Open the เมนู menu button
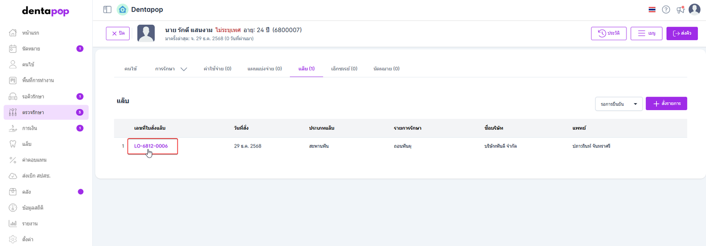The height and width of the screenshot is (246, 706). coord(646,33)
